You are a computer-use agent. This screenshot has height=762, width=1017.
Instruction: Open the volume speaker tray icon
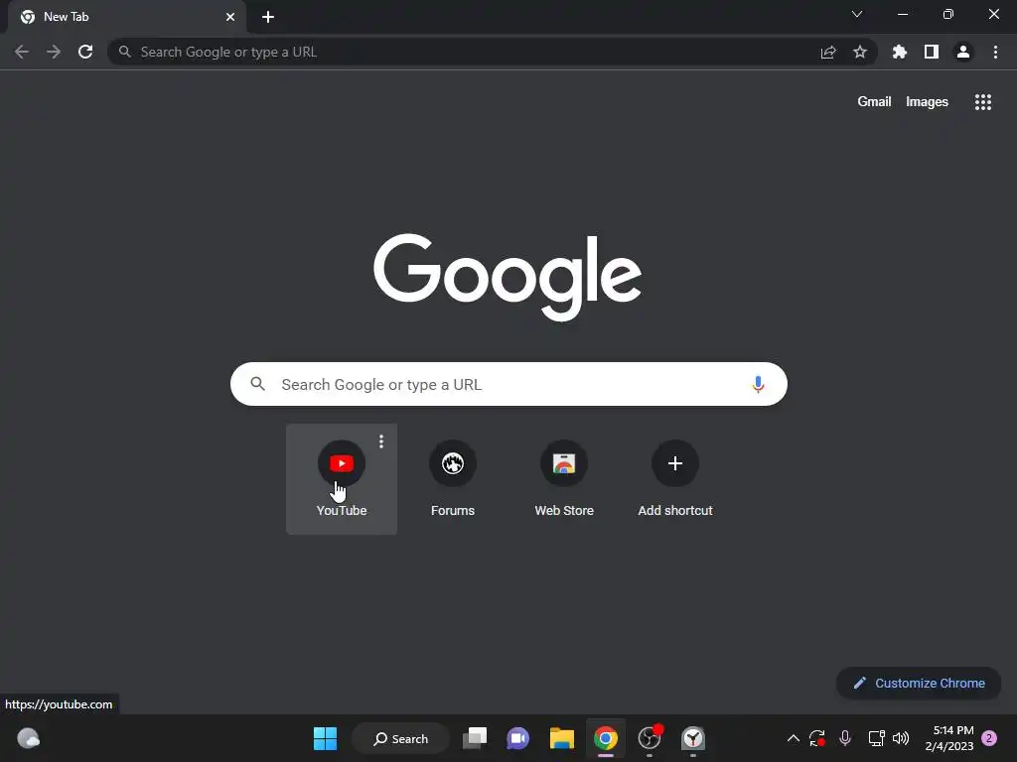[x=900, y=738]
